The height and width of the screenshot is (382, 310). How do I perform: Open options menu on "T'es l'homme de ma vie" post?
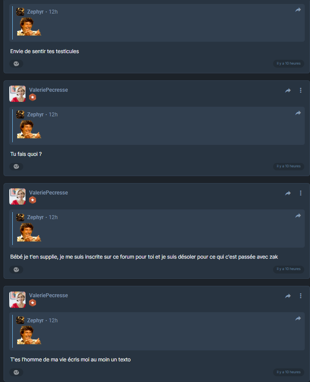pyautogui.click(x=300, y=296)
